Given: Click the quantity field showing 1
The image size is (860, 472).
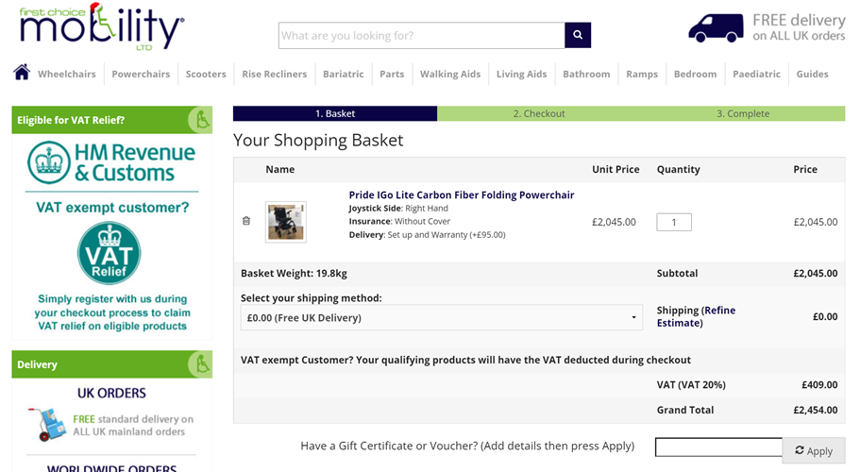Looking at the screenshot, I should [x=674, y=222].
